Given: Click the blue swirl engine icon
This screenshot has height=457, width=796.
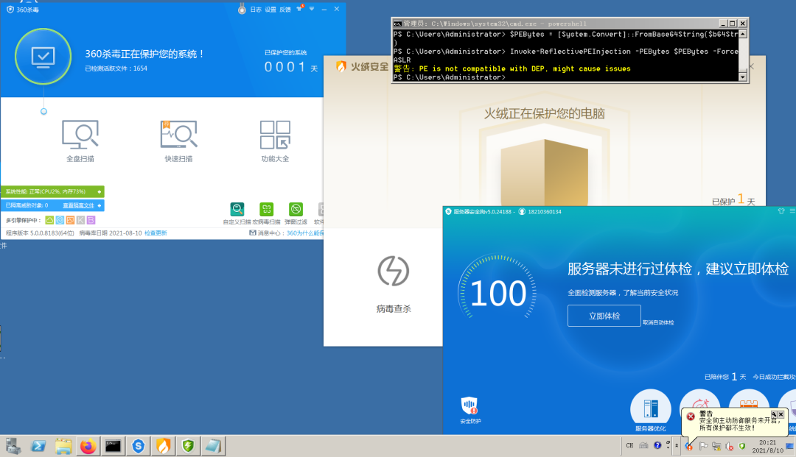Looking at the screenshot, I should point(60,220).
